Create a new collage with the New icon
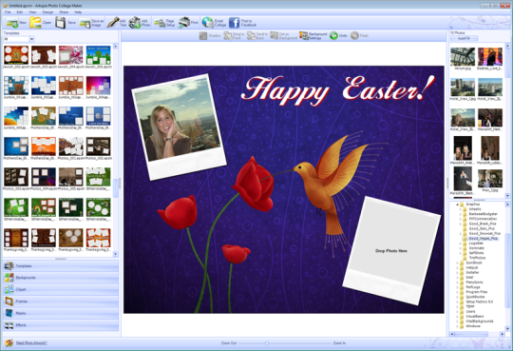Image resolution: width=513 pixels, height=351 pixels. click(12, 23)
